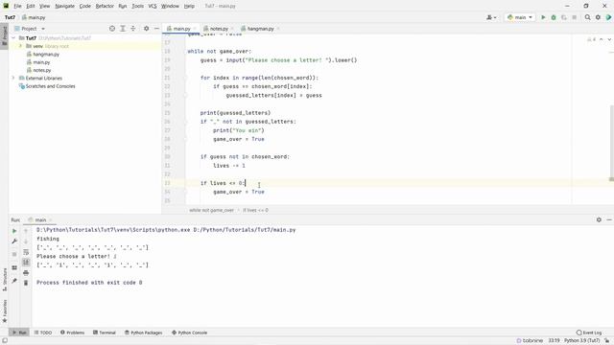Open the Problems tool window
This screenshot has height=345, width=614.
pos(73,333)
